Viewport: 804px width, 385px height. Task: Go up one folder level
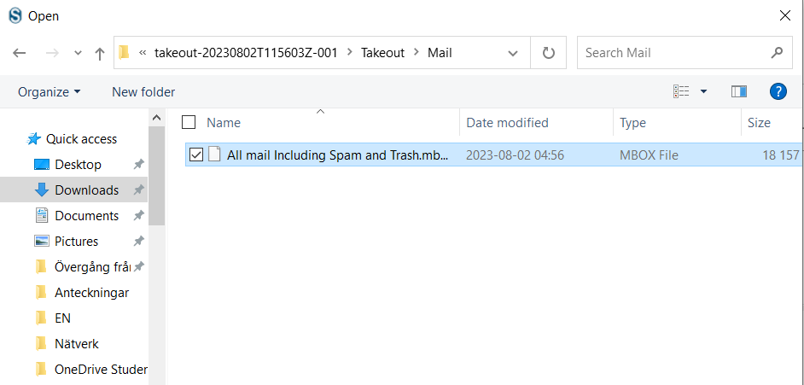100,53
